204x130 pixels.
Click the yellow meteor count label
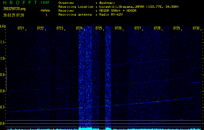[45, 10]
